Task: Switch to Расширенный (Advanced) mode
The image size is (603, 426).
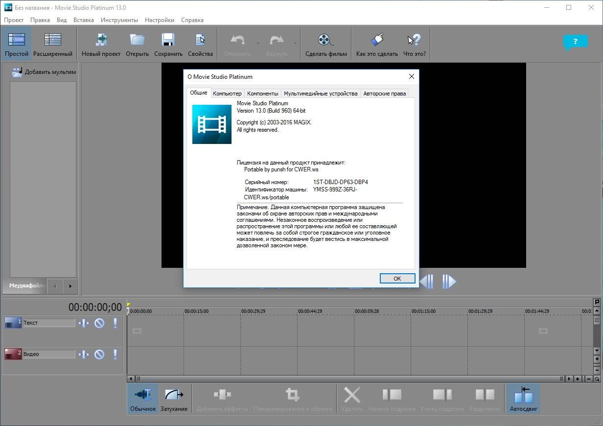Action: pos(52,44)
